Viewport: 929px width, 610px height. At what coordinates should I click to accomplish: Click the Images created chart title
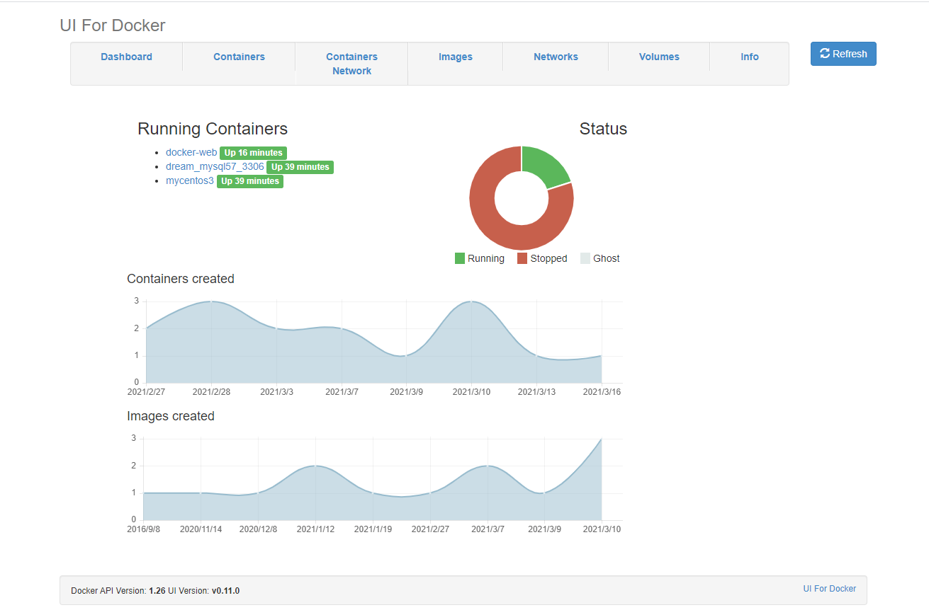[171, 416]
